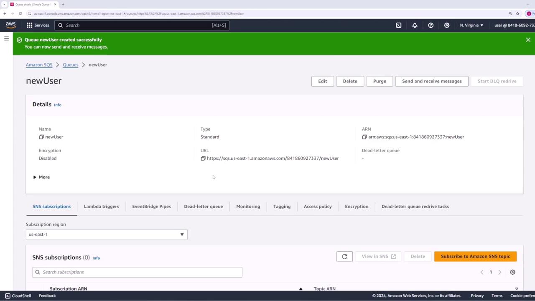535x301 pixels.
Task: Sort by Subscription ARN column arrow
Action: tap(301, 289)
